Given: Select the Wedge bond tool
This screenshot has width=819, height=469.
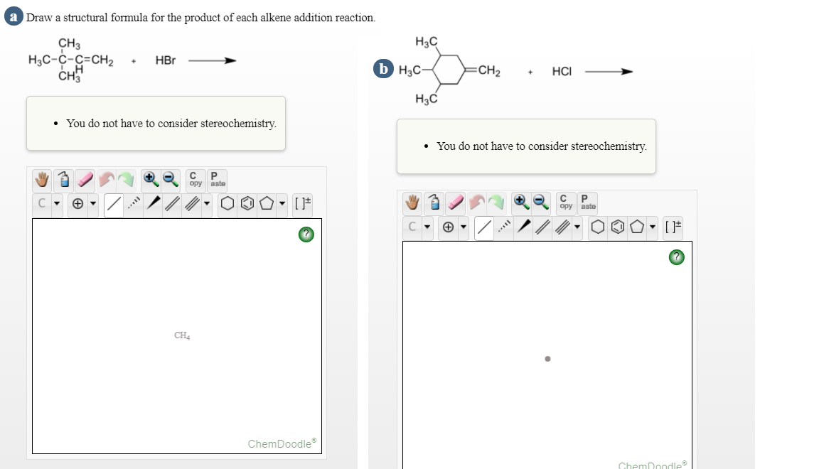Looking at the screenshot, I should tap(154, 205).
